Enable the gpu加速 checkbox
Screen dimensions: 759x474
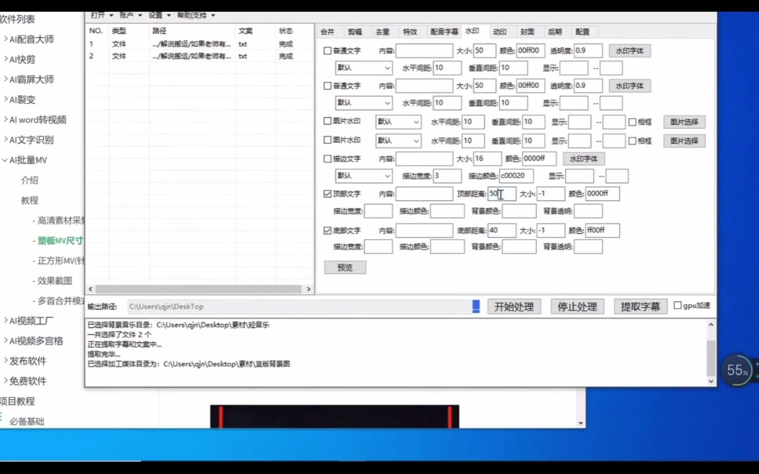(678, 305)
